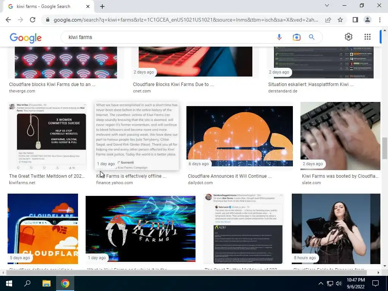Open Chrome's three-dot menu
The height and width of the screenshot is (291, 388).
380,20
